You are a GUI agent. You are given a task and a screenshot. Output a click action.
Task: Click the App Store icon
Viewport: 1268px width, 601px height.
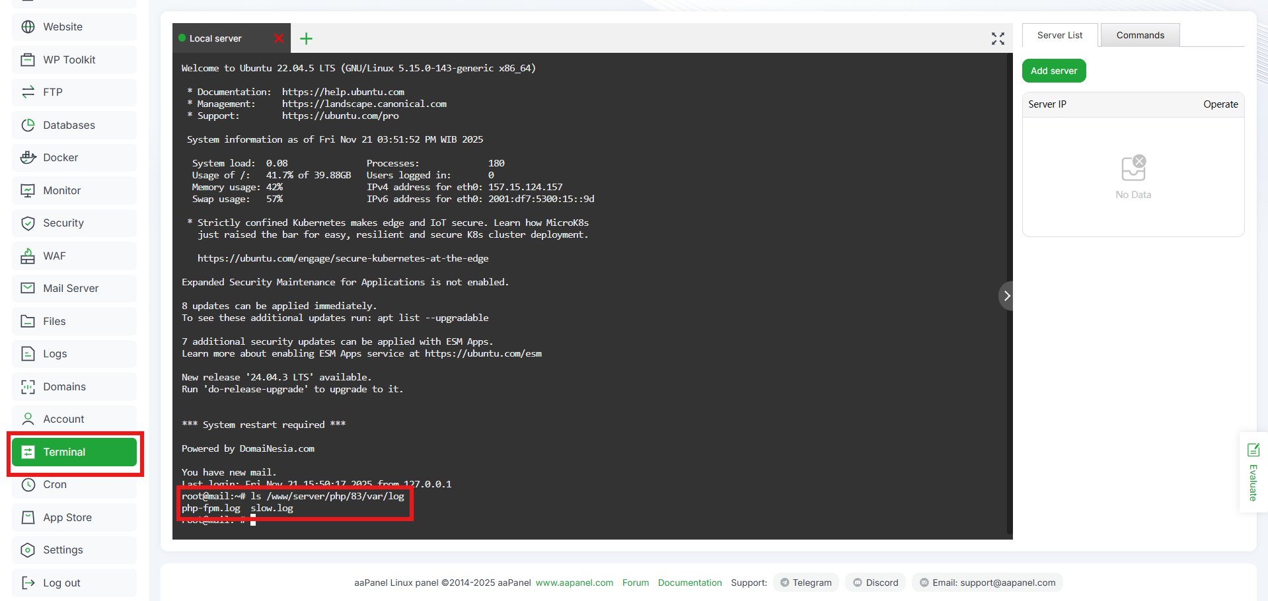[28, 517]
